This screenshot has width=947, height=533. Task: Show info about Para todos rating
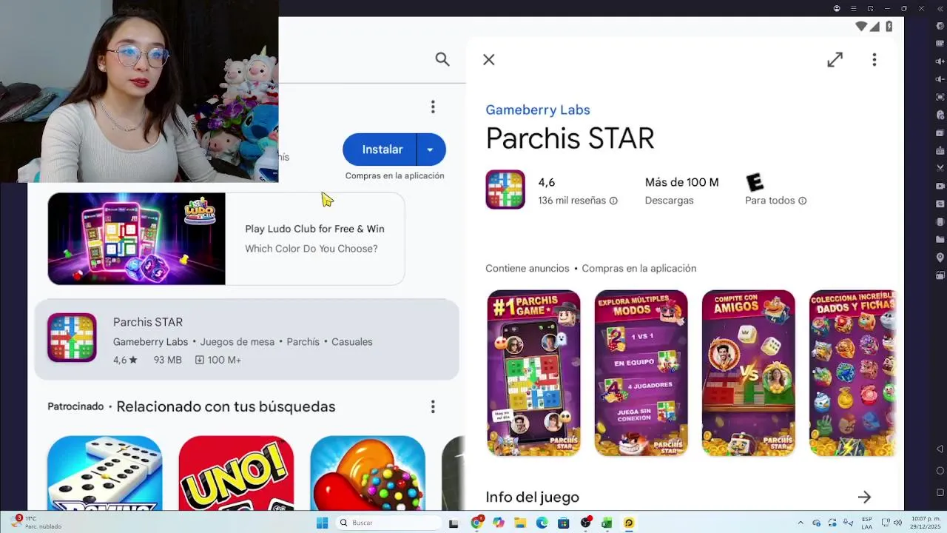pos(803,201)
